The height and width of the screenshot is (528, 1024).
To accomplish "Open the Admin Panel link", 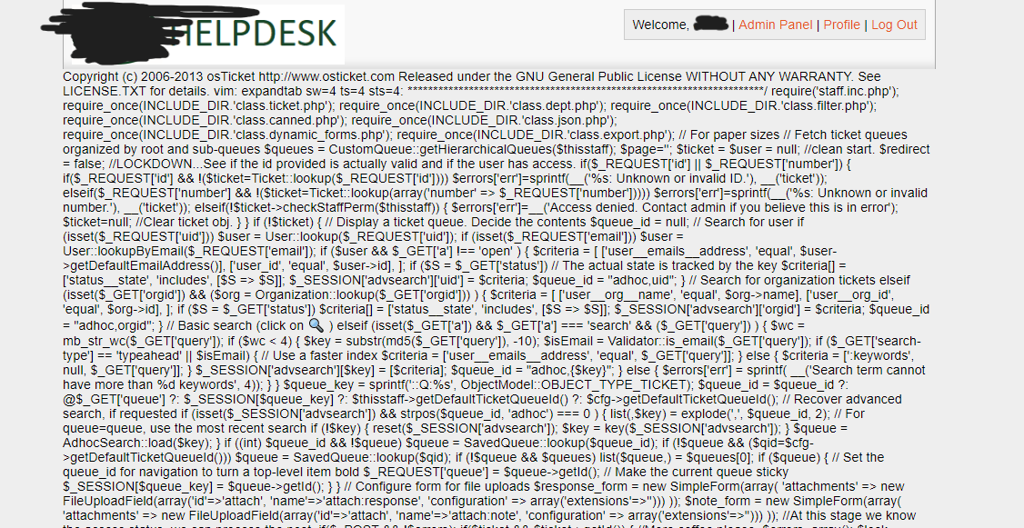I will pos(775,25).
